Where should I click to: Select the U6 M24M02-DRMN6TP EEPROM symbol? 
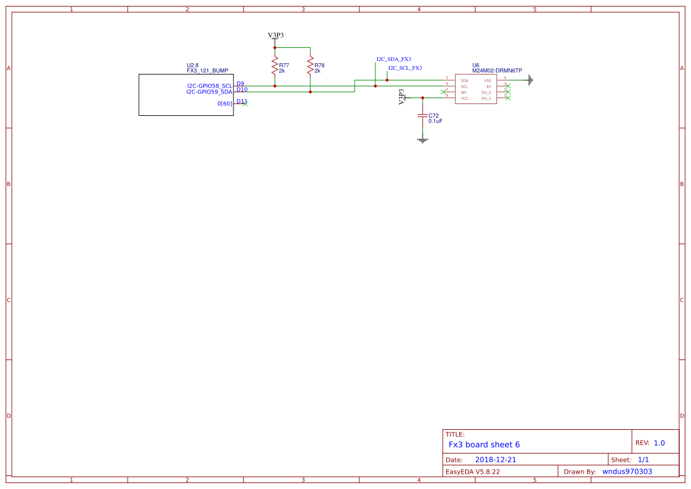476,88
